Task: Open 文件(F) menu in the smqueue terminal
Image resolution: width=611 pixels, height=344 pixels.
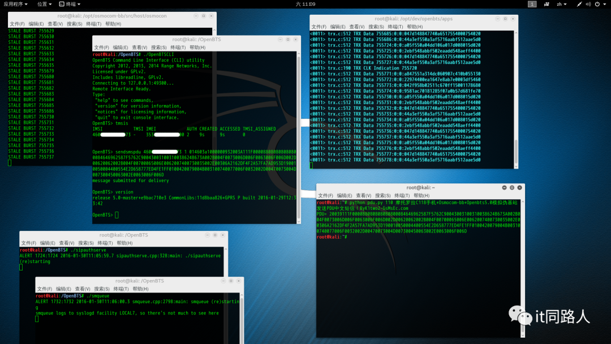Action: point(45,289)
